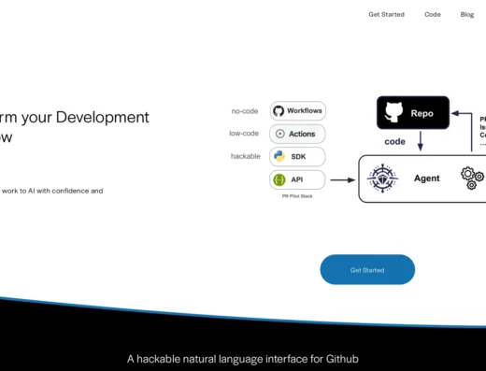
Task: Click the white GitHub cat logo in Repo box
Action: [393, 112]
